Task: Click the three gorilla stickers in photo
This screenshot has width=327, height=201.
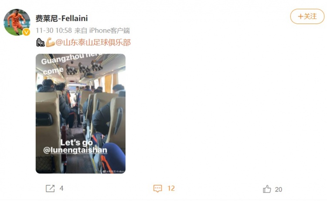Action: tap(84, 68)
